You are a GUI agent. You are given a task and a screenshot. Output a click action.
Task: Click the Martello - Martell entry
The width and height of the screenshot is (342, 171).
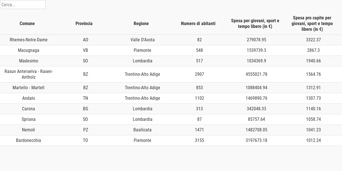[28, 88]
